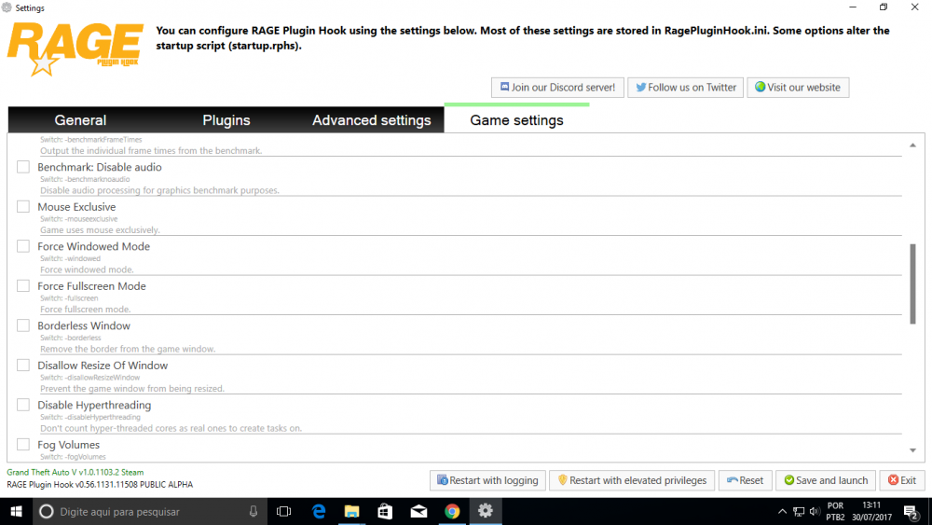
Task: Click the RAGE Plugin Hook logo
Action: (75, 49)
